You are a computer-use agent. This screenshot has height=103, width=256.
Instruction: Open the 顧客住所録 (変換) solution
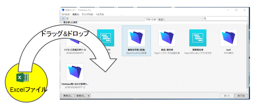[136, 41]
